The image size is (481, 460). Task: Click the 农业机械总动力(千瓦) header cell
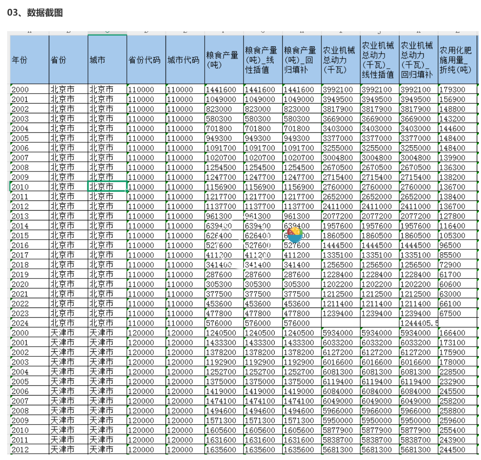341,59
